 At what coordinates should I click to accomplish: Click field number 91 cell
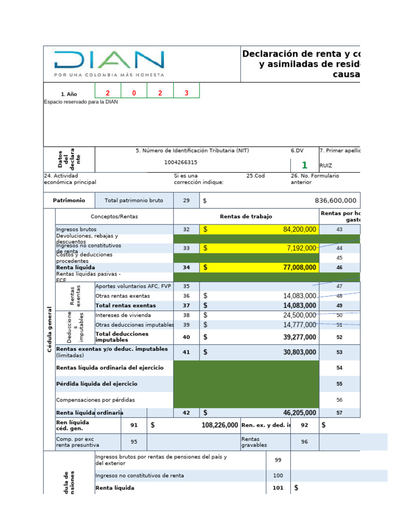pos(134,425)
